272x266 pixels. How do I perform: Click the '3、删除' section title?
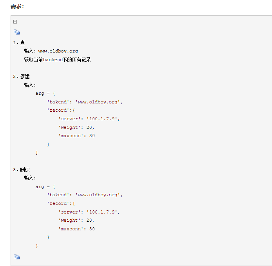pyautogui.click(x=21, y=170)
